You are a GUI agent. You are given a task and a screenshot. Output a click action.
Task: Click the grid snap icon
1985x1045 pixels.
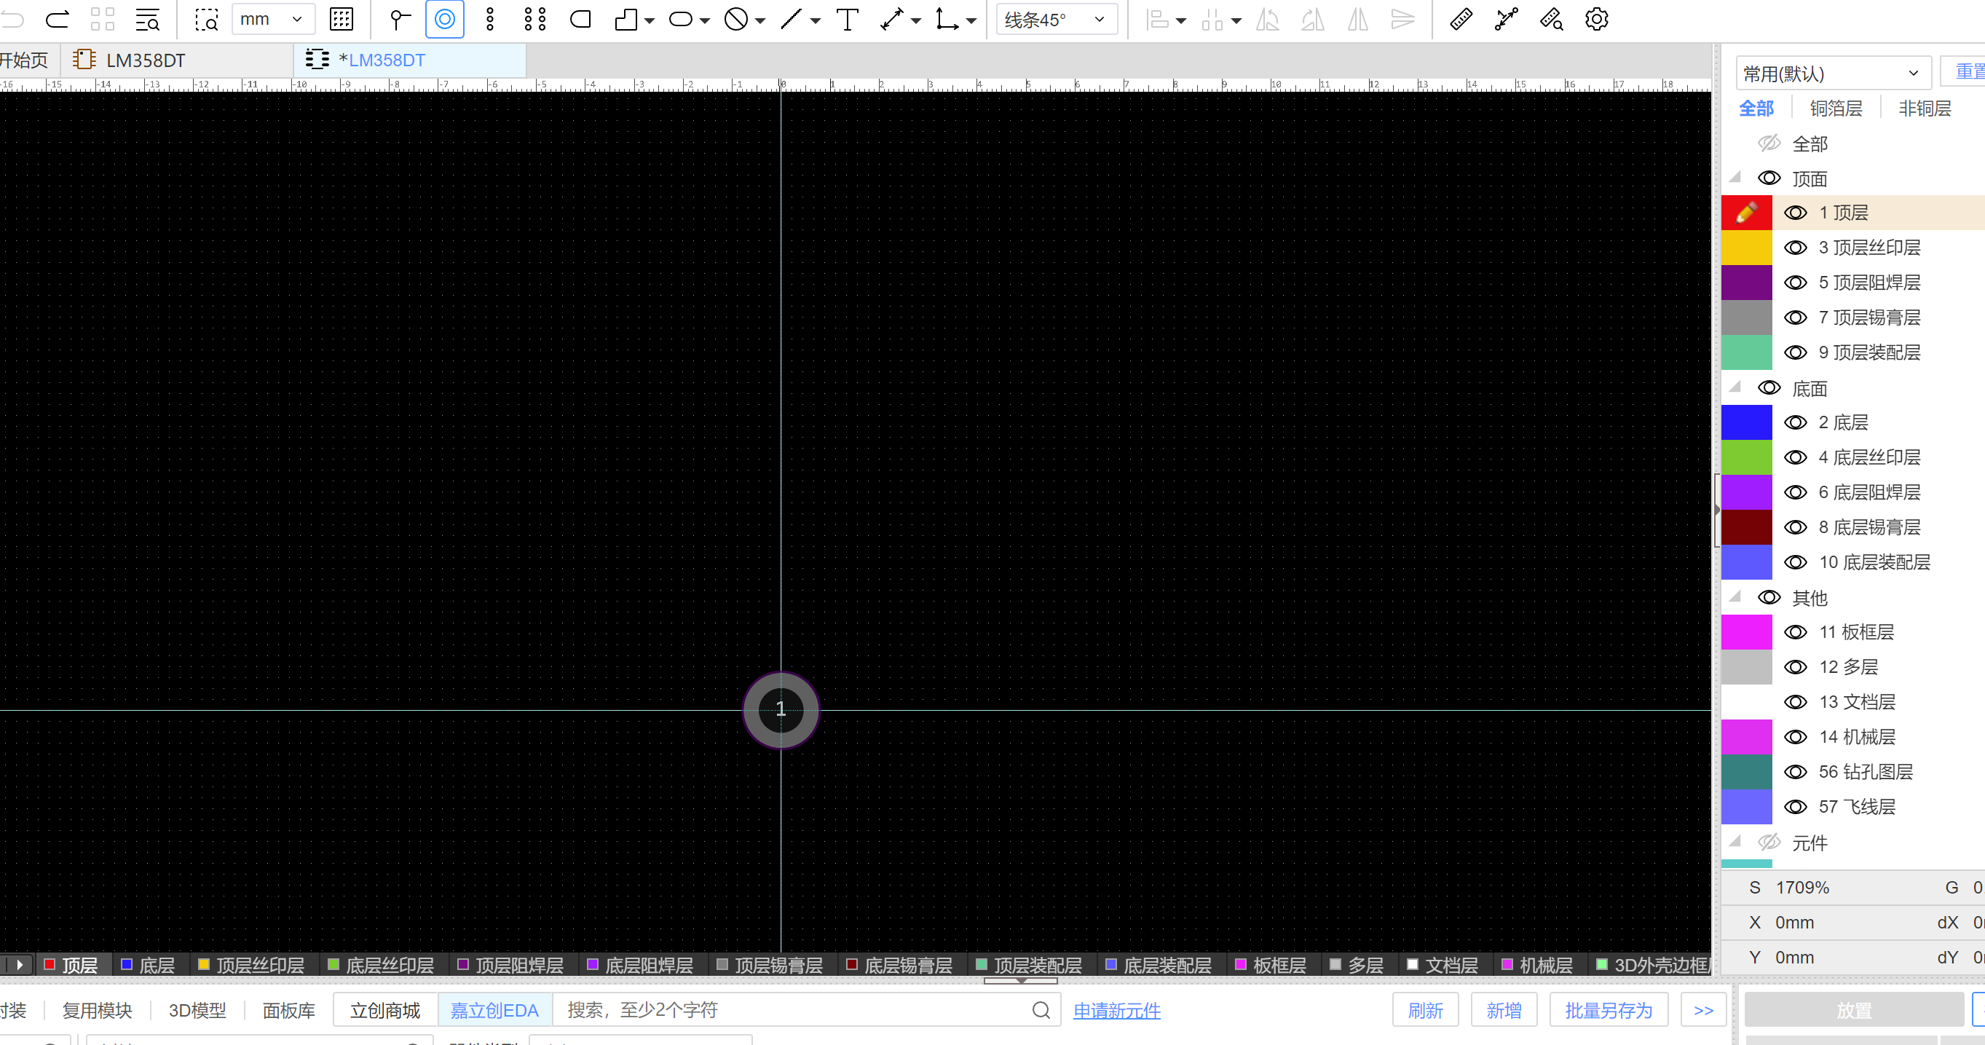click(x=341, y=19)
